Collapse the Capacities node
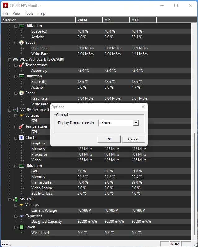This screenshot has height=247, width=198. coord(16,216)
